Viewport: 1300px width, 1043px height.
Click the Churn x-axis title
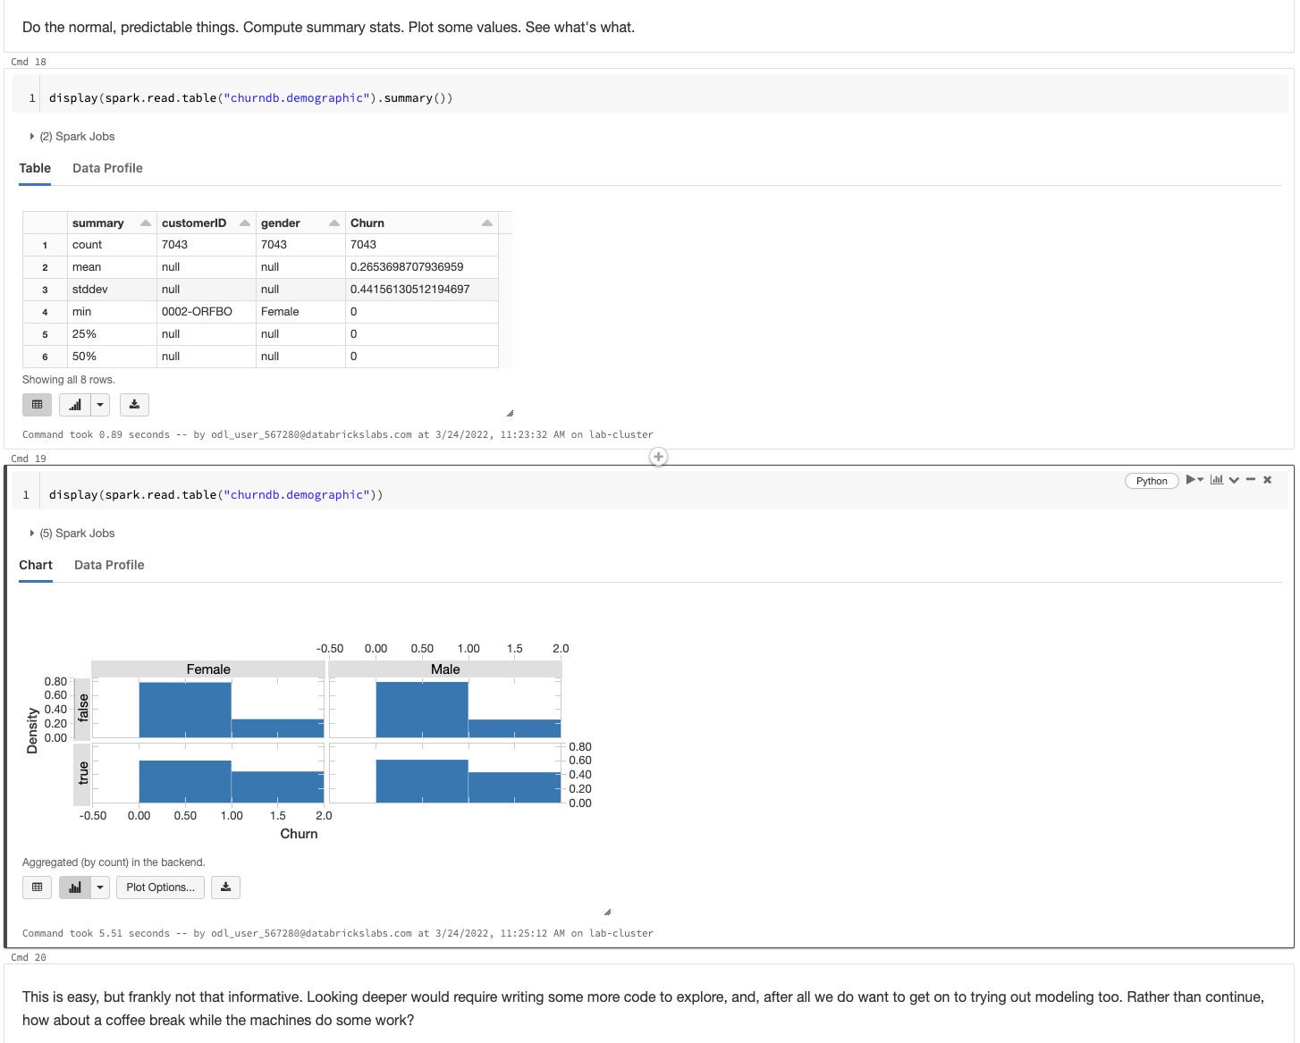tap(299, 834)
